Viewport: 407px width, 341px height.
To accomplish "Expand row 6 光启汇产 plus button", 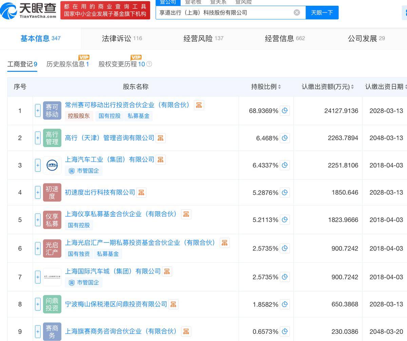I will pos(38,248).
